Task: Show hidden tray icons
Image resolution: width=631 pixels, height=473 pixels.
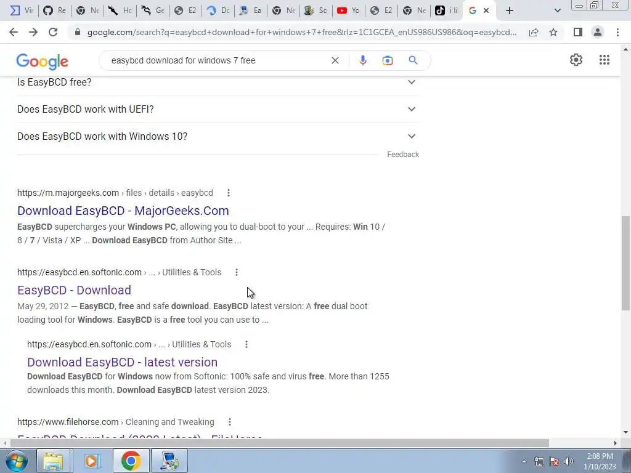Action: [x=524, y=461]
